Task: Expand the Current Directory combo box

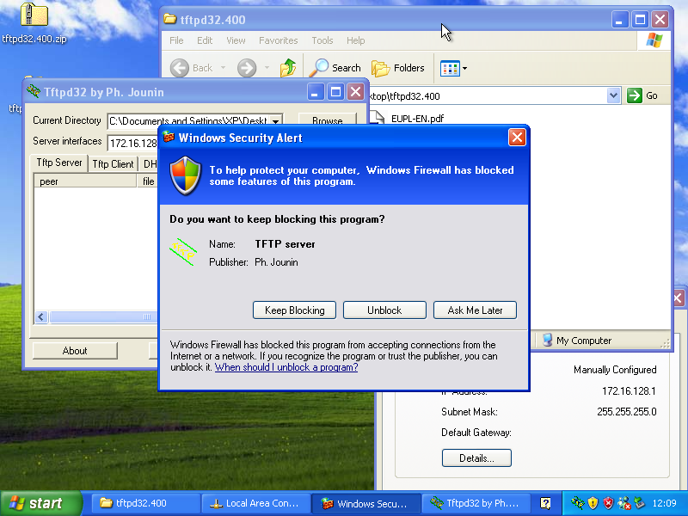Action: 275,121
